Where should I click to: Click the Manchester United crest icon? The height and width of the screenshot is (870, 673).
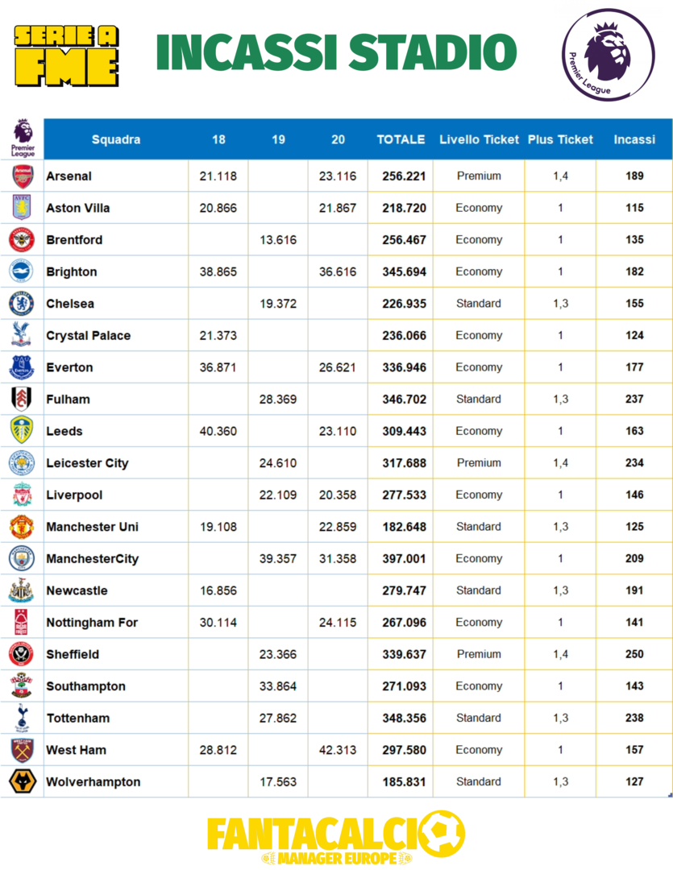[22, 527]
